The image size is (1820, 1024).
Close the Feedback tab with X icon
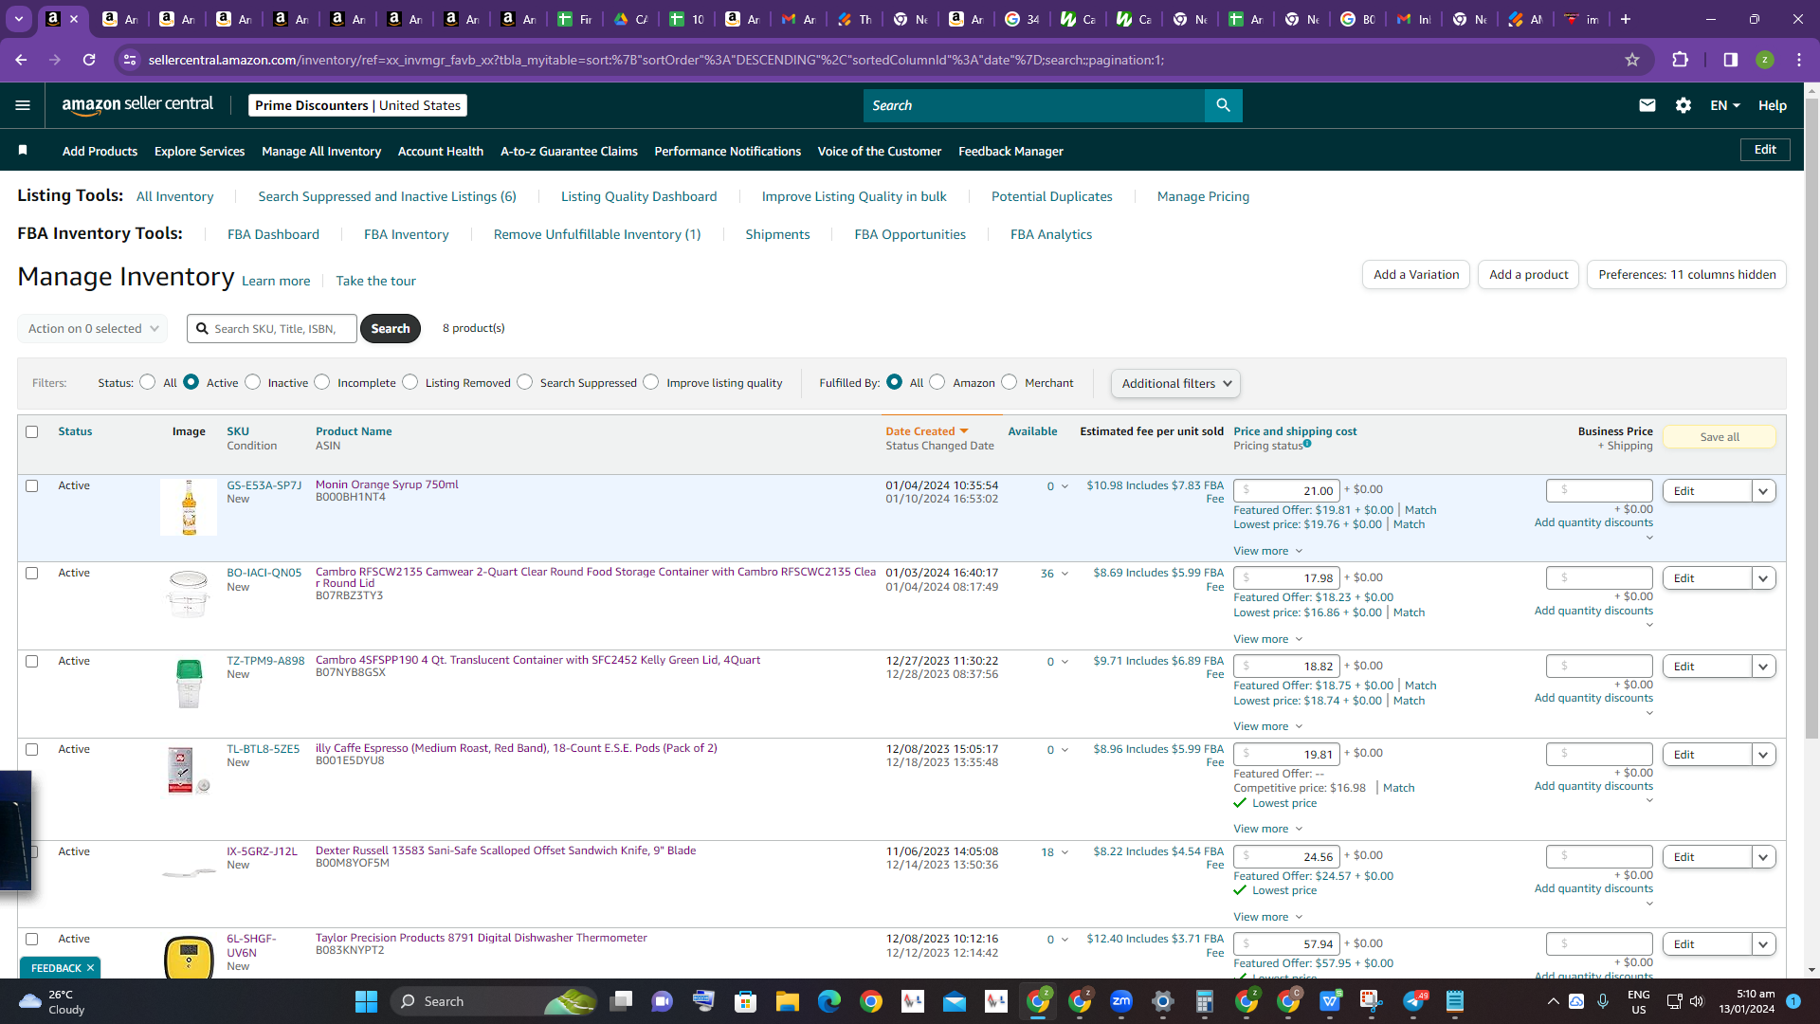coord(90,968)
